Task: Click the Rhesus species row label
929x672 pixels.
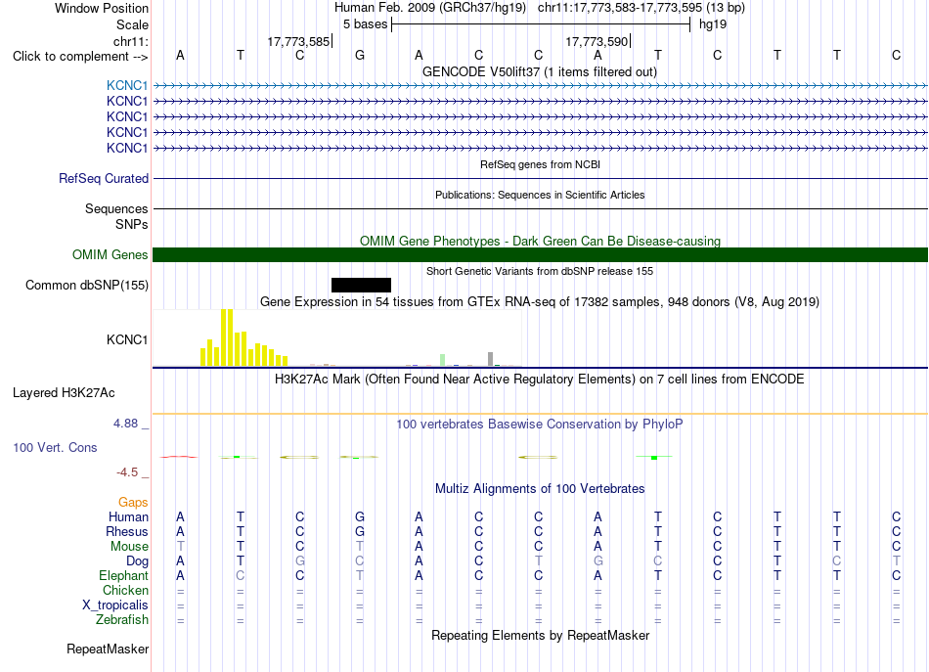Action: click(127, 531)
